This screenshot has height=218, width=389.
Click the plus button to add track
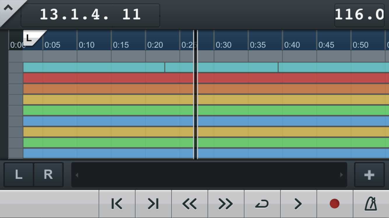tap(369, 175)
